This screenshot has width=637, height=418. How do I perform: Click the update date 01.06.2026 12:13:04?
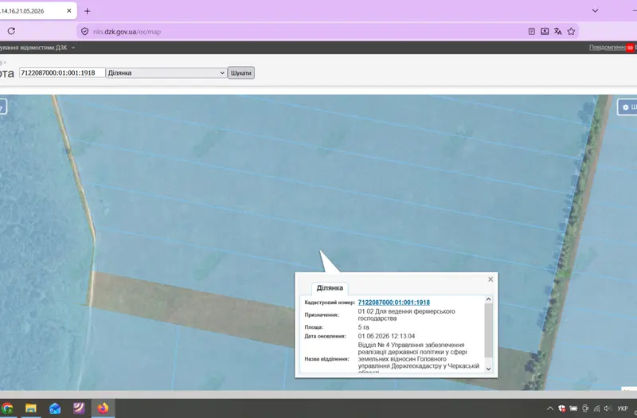(x=386, y=336)
